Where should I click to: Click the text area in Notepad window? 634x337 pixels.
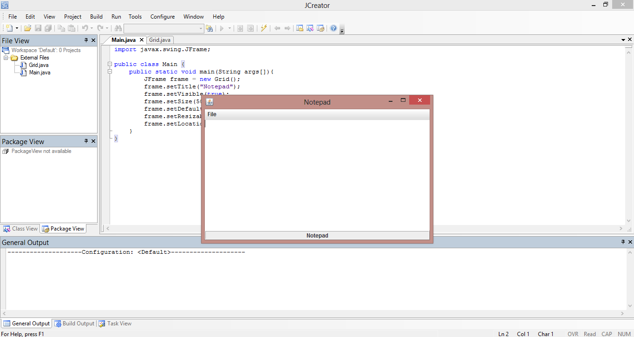click(x=317, y=175)
